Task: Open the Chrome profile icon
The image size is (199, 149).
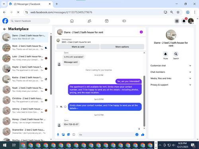Action: [x=187, y=12]
